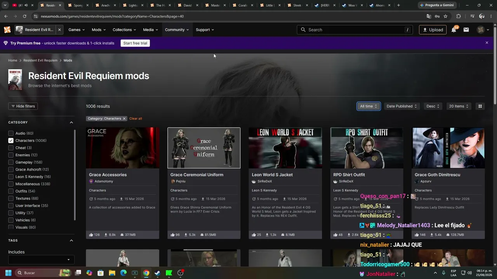
Task: Tick the Textures category checkbox
Action: point(11,198)
